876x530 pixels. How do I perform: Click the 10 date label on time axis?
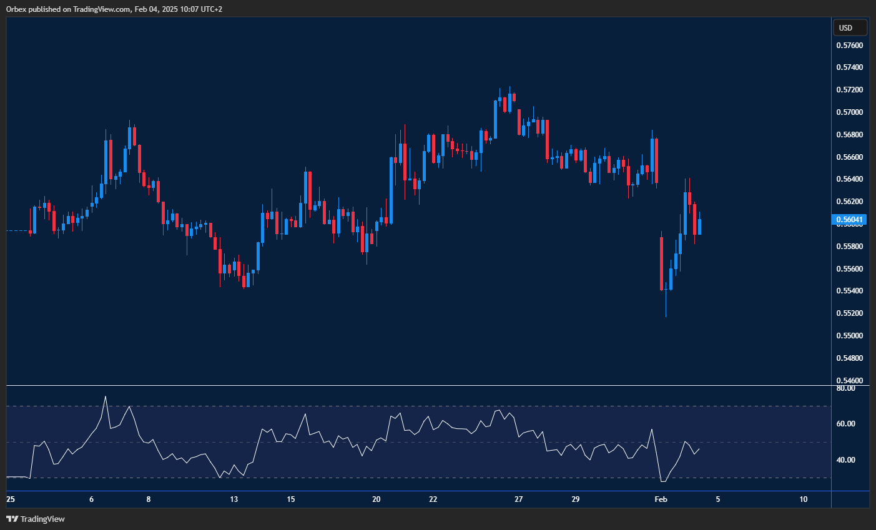tap(803, 499)
